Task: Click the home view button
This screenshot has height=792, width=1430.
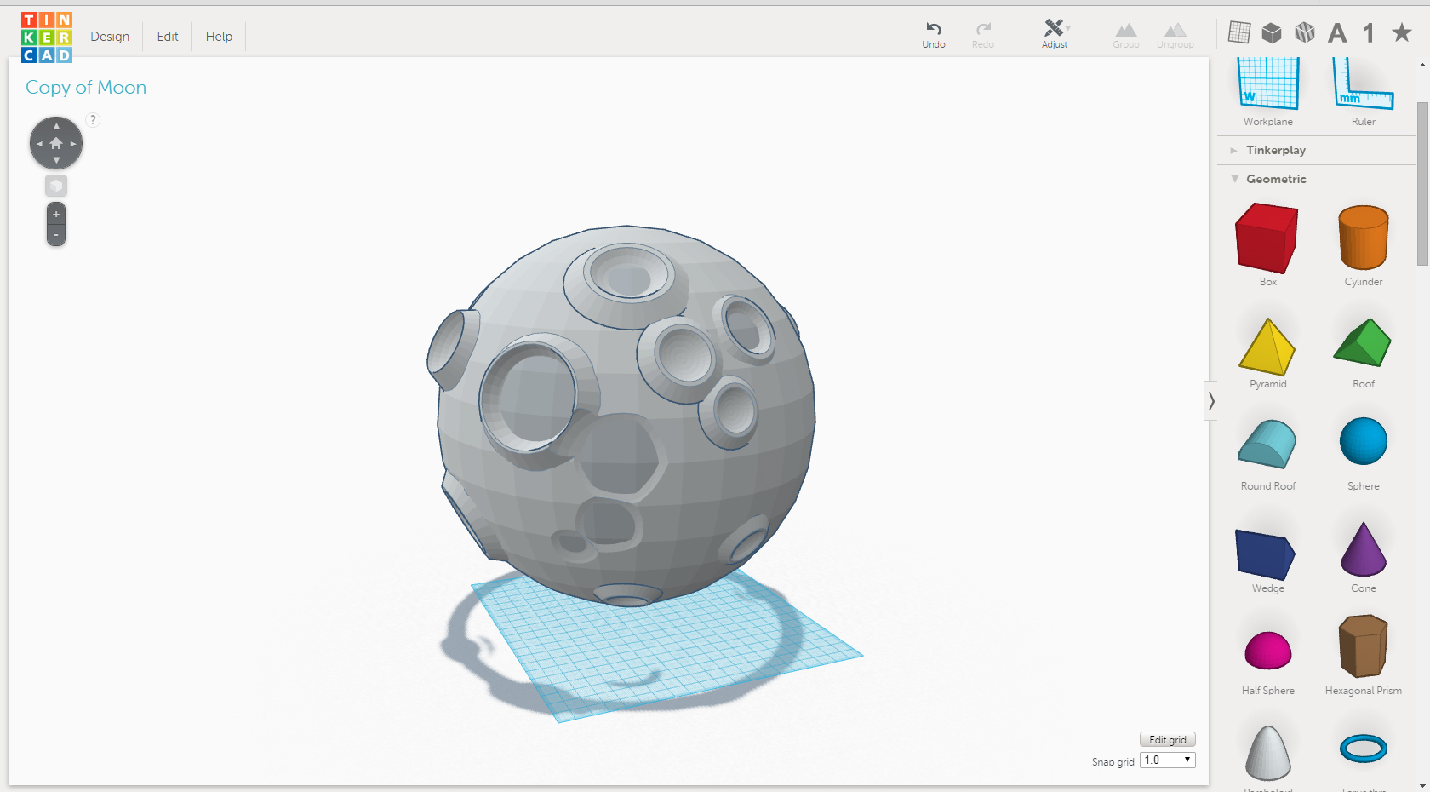Action: point(56,144)
